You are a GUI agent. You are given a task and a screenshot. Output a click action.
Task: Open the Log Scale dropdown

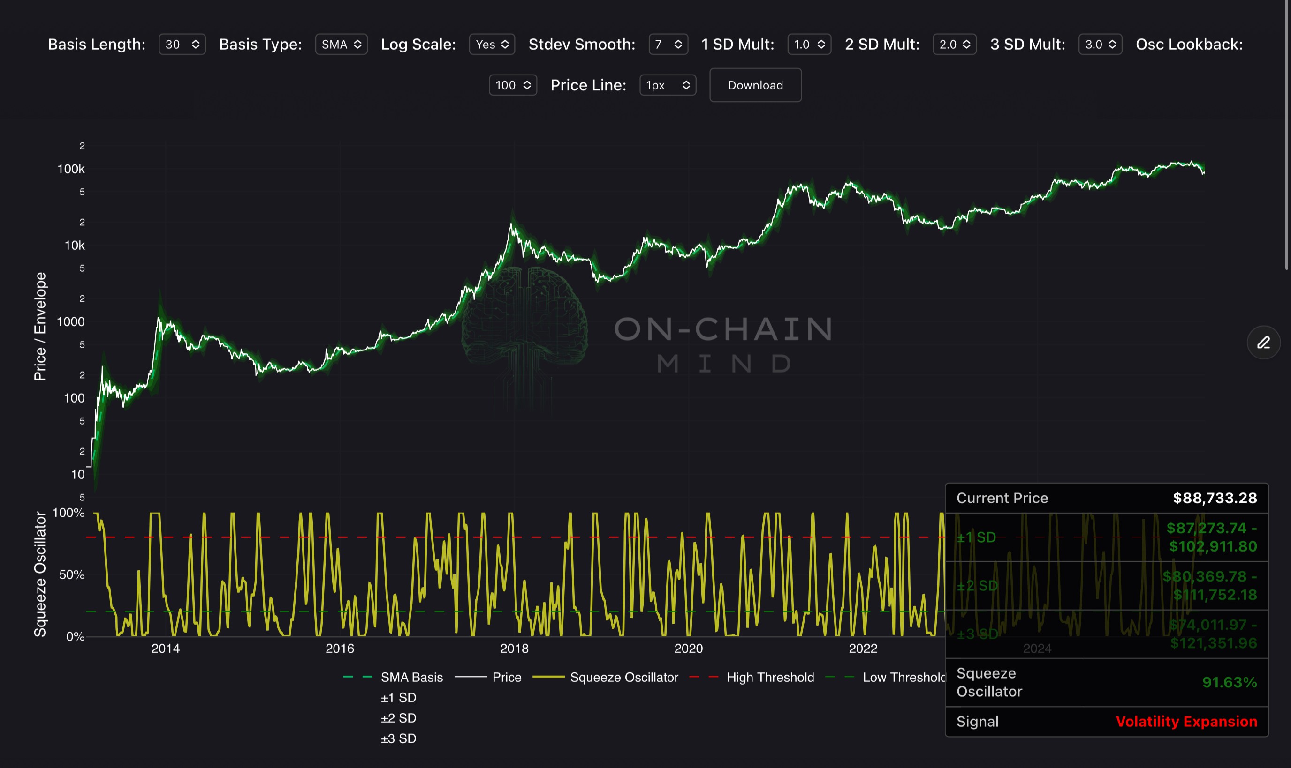coord(492,45)
